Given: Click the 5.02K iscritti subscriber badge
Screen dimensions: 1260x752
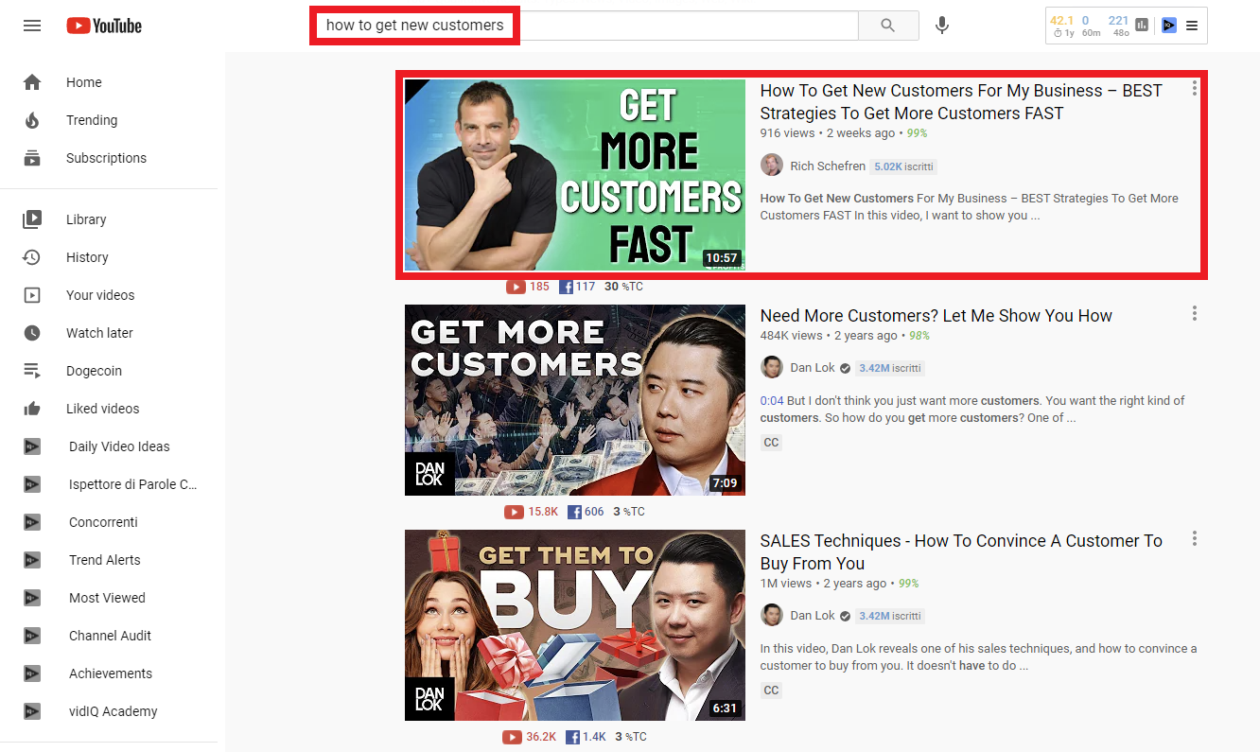Looking at the screenshot, I should pyautogui.click(x=903, y=166).
